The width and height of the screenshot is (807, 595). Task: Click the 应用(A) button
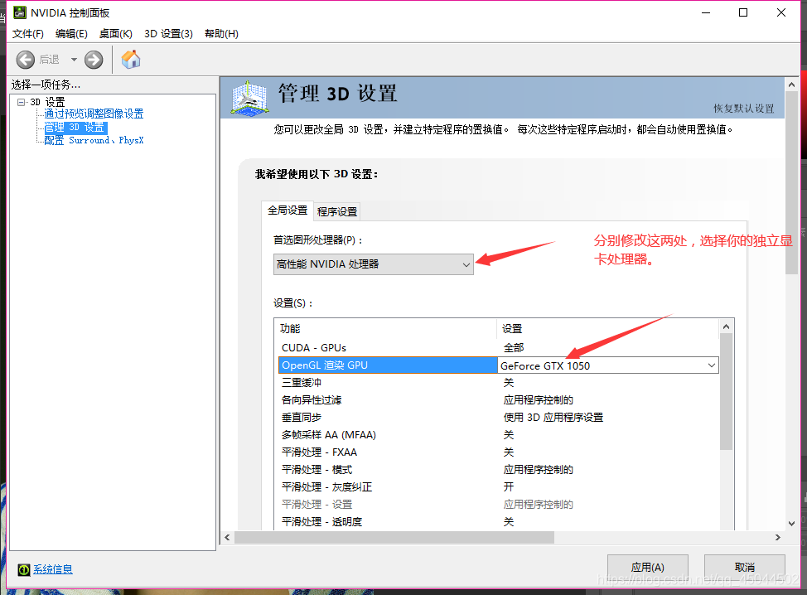click(x=647, y=568)
